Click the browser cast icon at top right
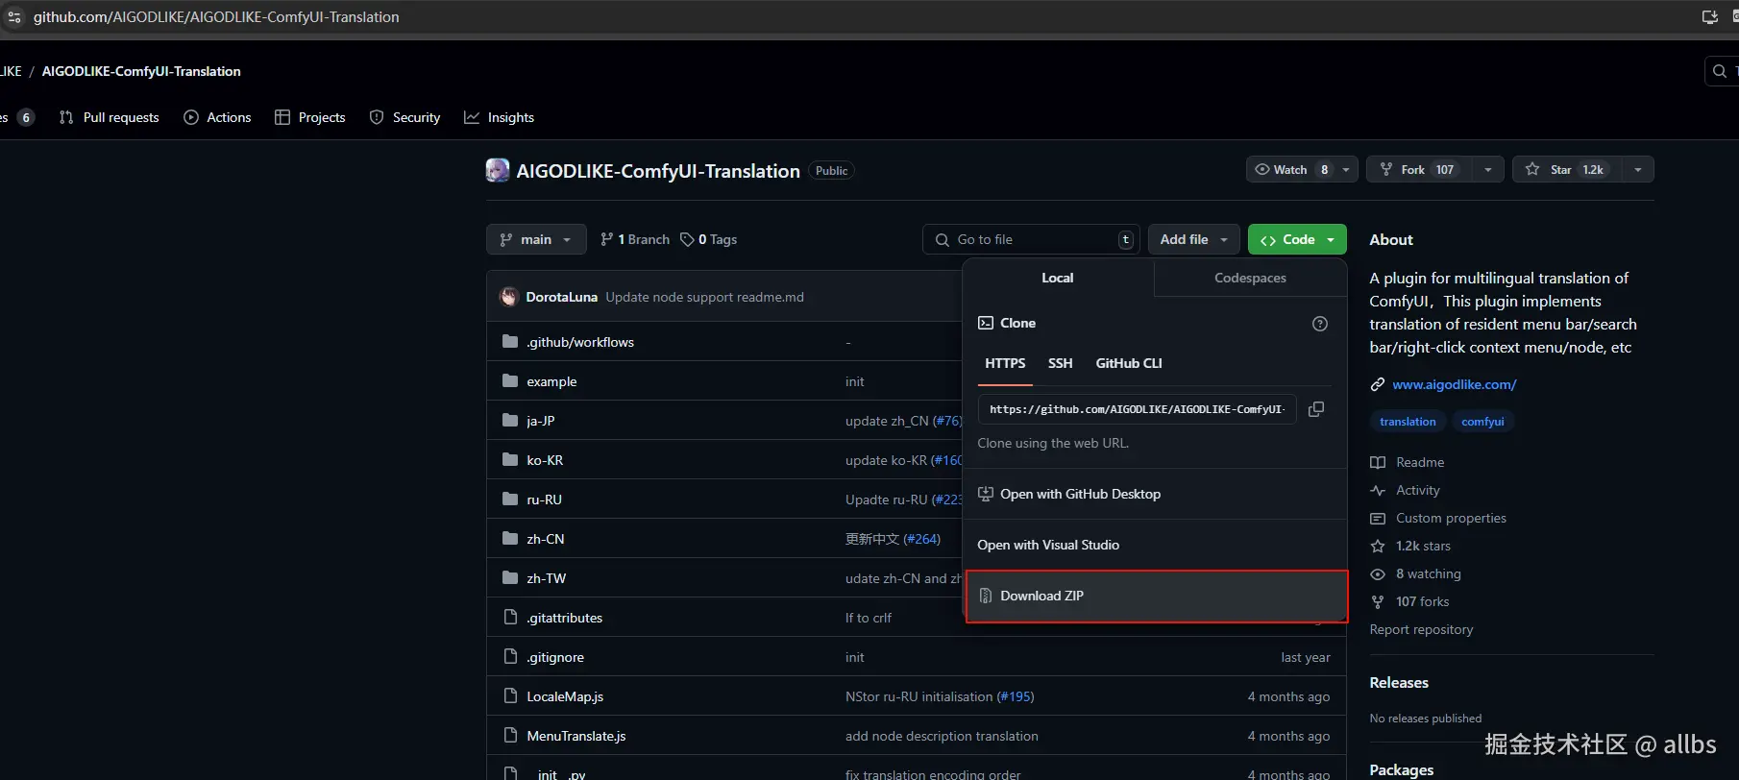This screenshot has height=780, width=1739. 1710,16
